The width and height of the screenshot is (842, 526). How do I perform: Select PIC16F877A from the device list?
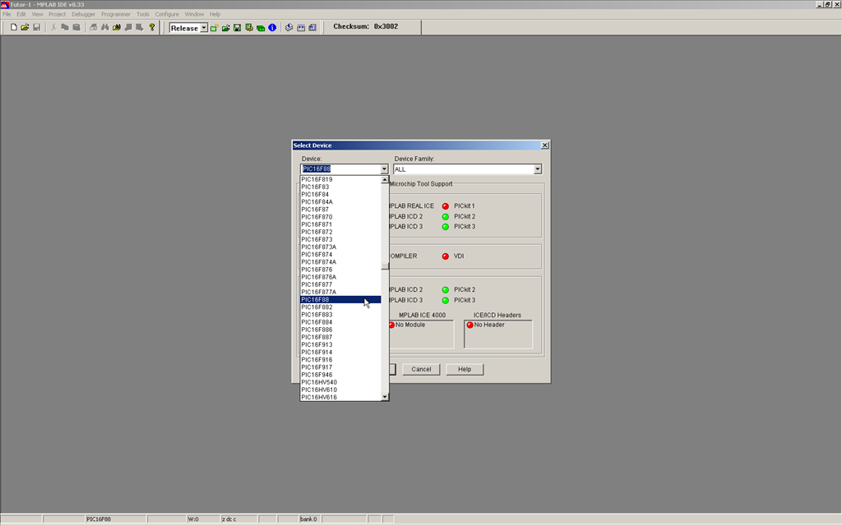tap(319, 292)
